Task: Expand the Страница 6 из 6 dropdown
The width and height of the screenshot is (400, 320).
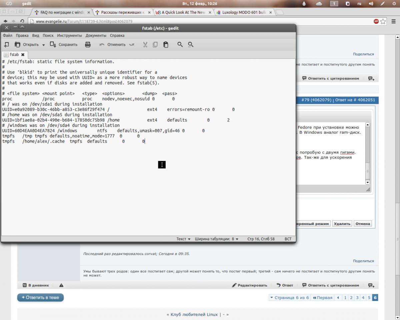Action: click(289, 298)
